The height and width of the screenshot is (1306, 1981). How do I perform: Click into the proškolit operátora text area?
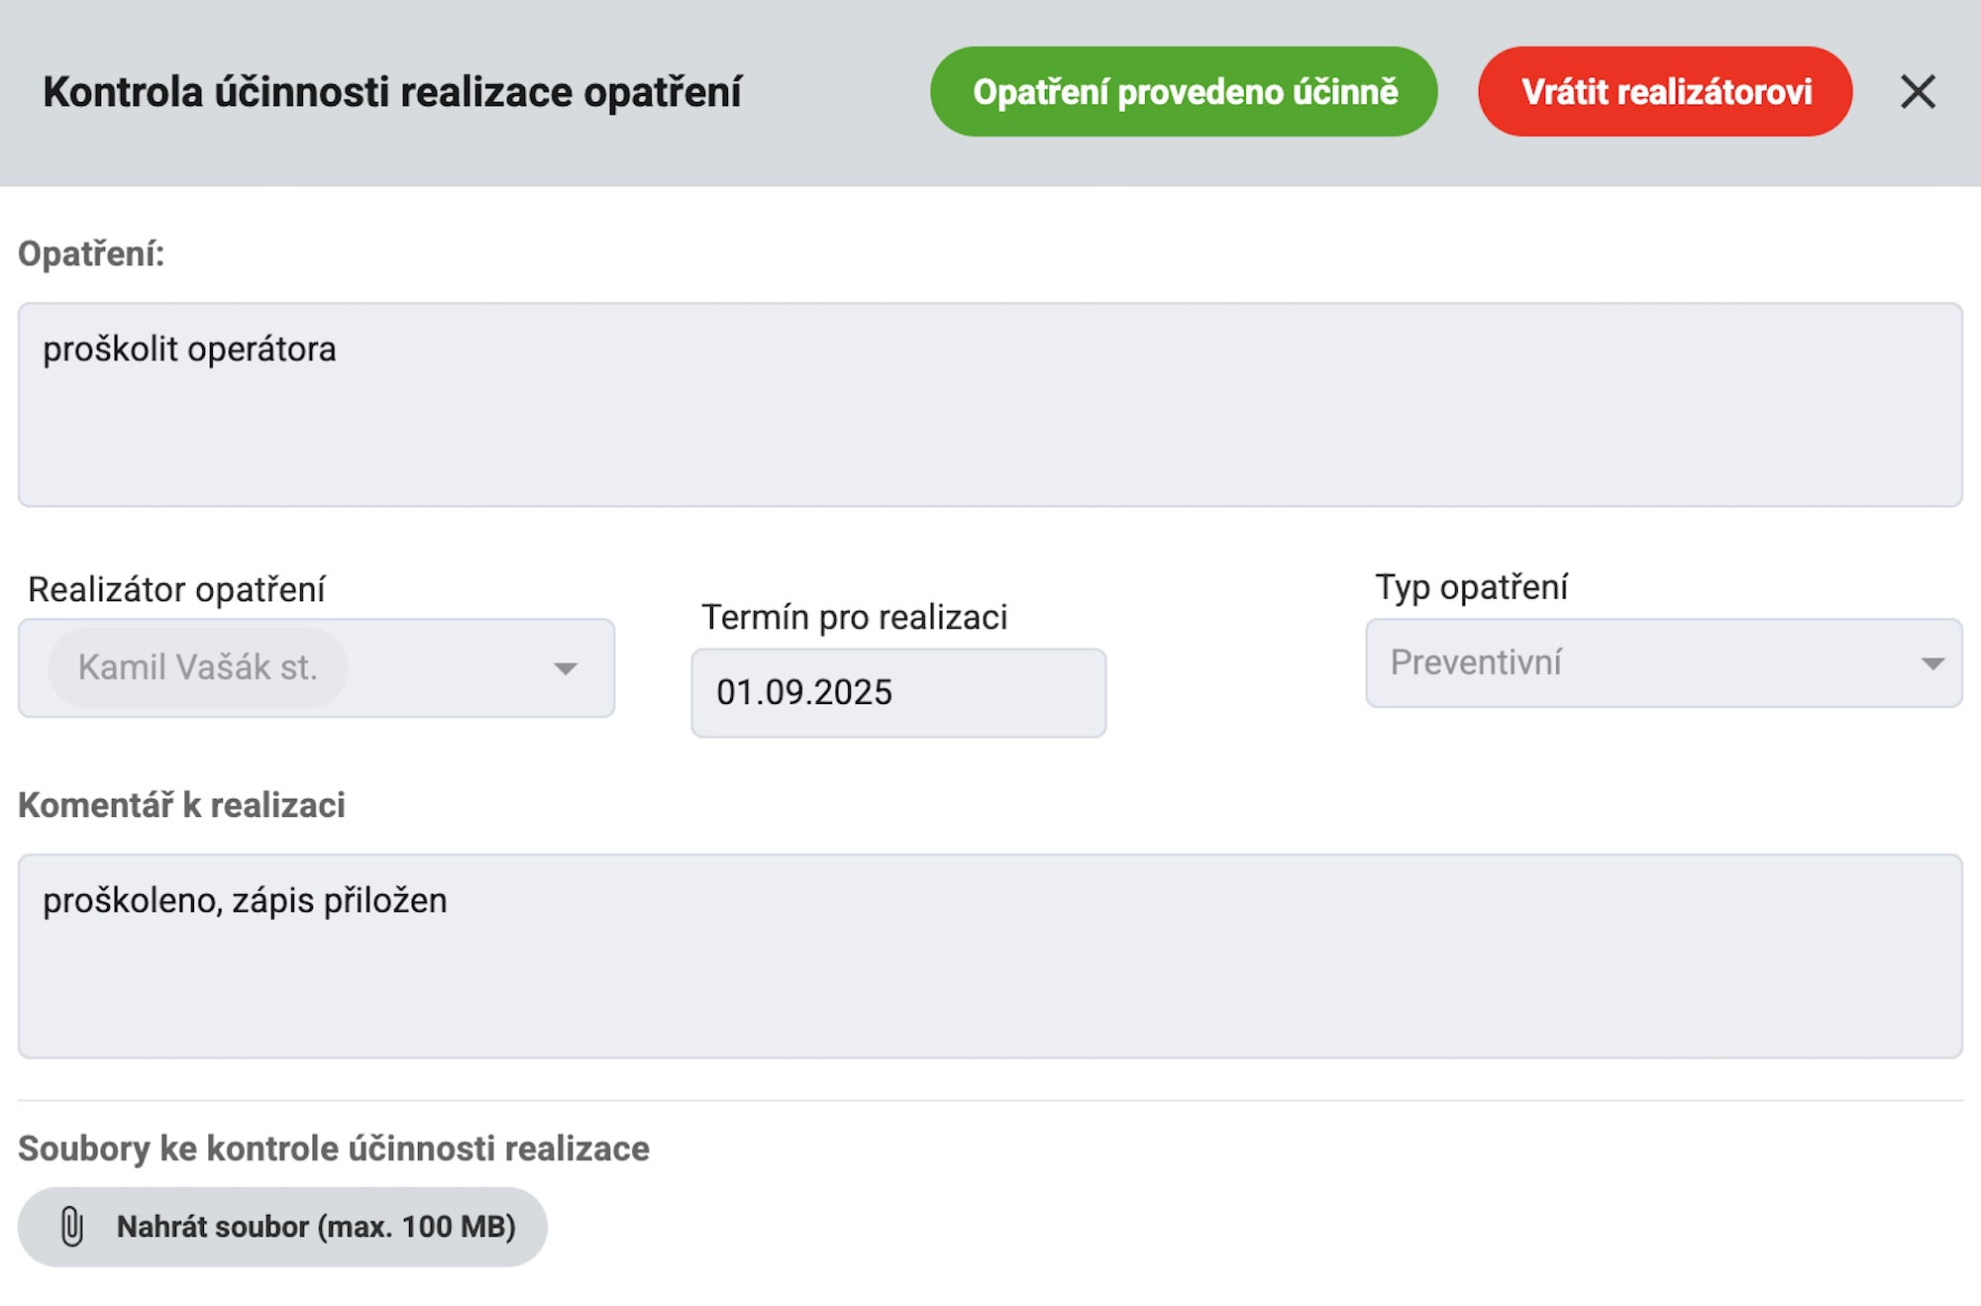[989, 404]
